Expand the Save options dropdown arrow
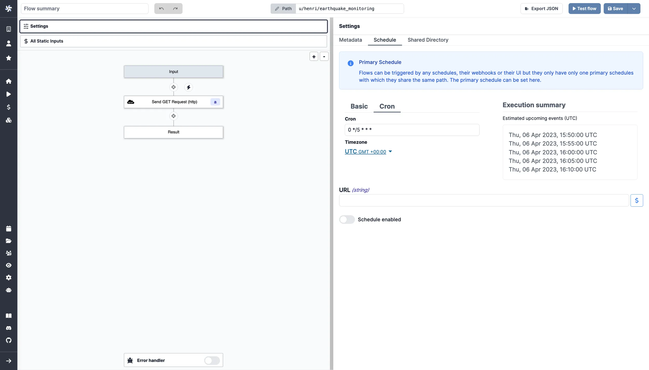The height and width of the screenshot is (370, 649). (634, 9)
